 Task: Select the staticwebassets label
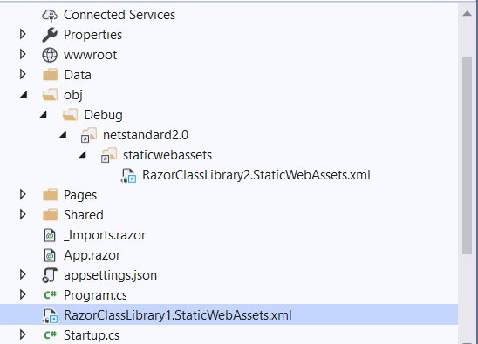click(167, 155)
